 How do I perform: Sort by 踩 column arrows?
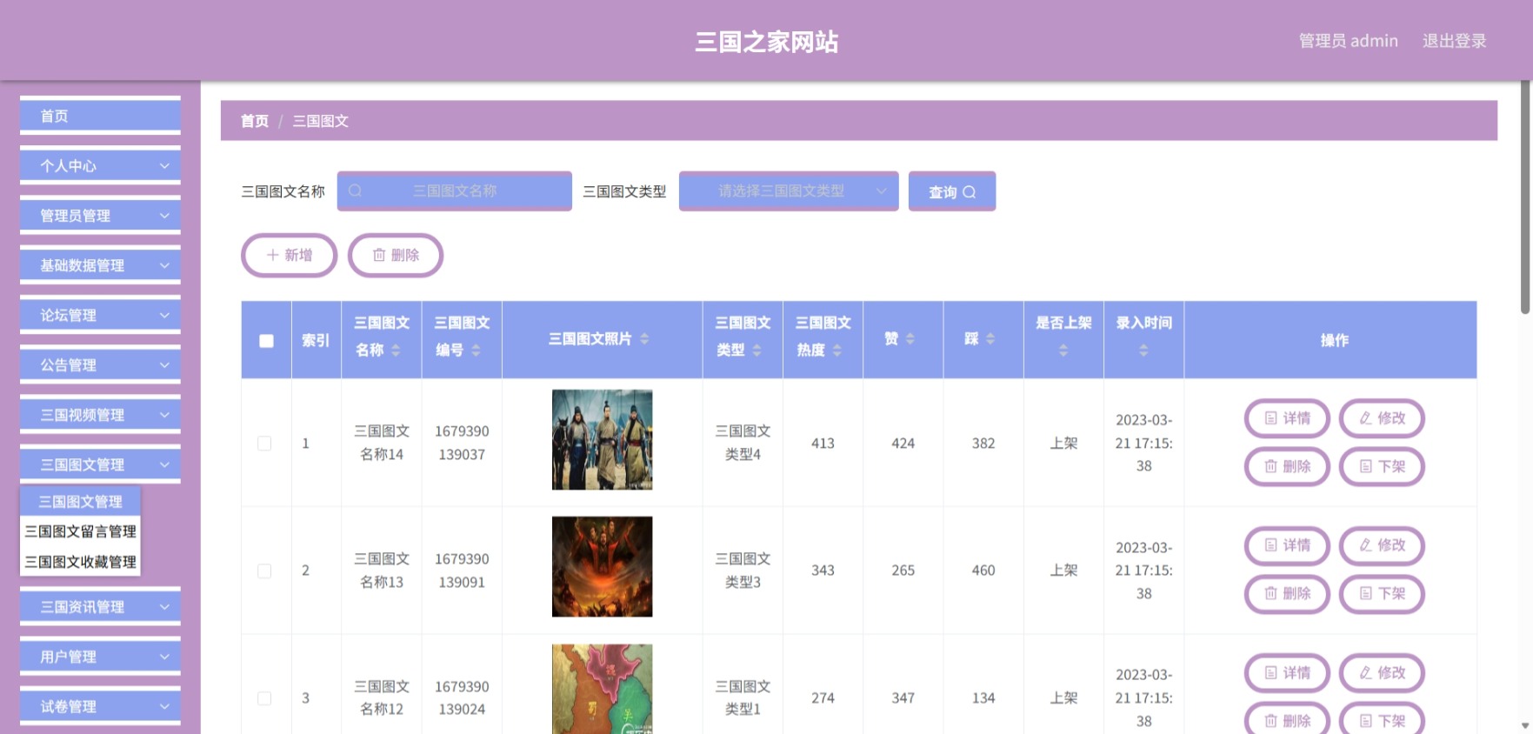(990, 339)
